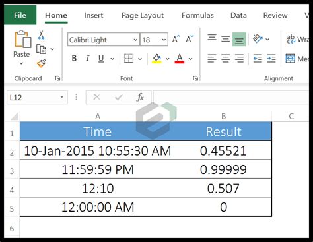This screenshot has width=313, height=242.
Task: Align text right
Action: point(239,59)
